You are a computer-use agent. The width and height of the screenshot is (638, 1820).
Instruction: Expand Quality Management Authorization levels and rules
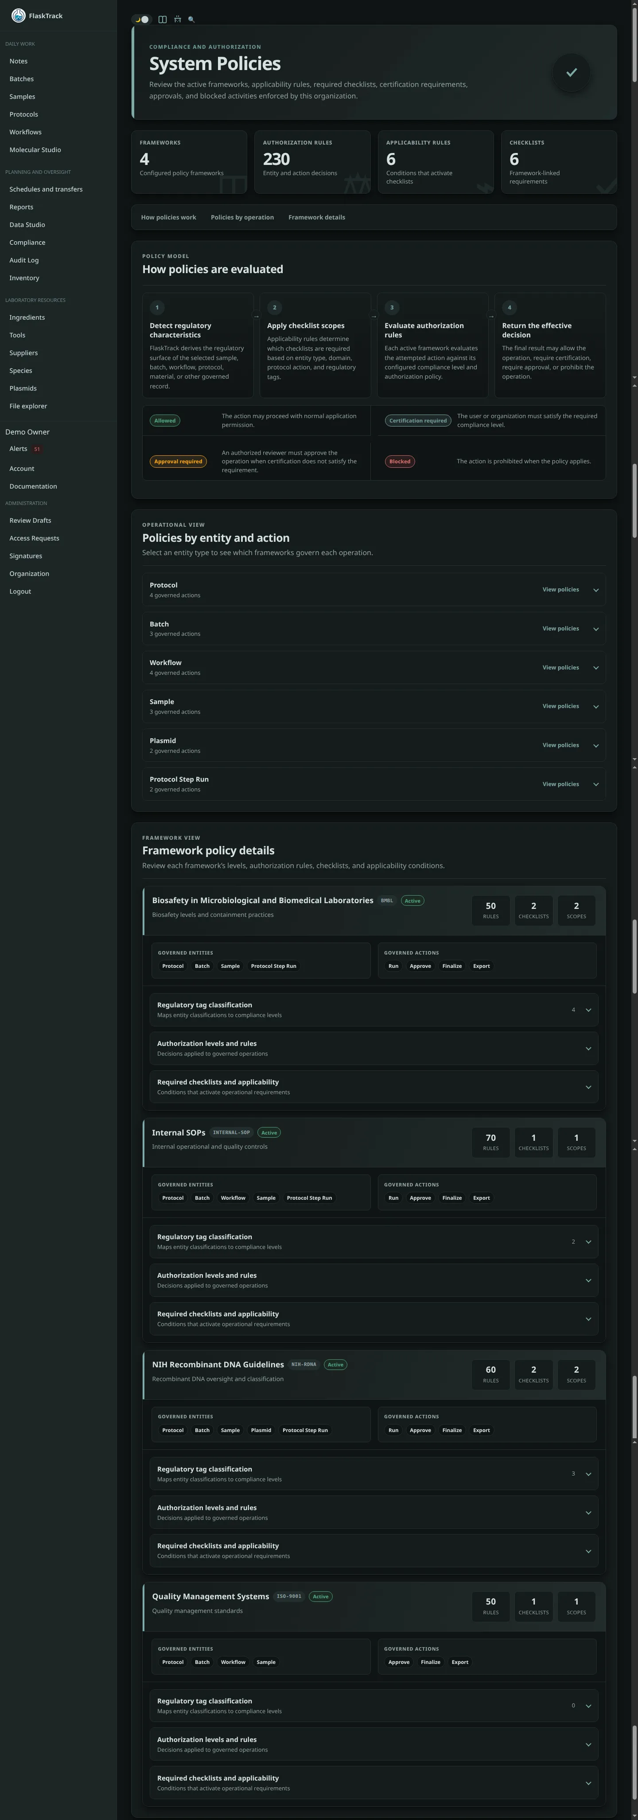pyautogui.click(x=374, y=1745)
